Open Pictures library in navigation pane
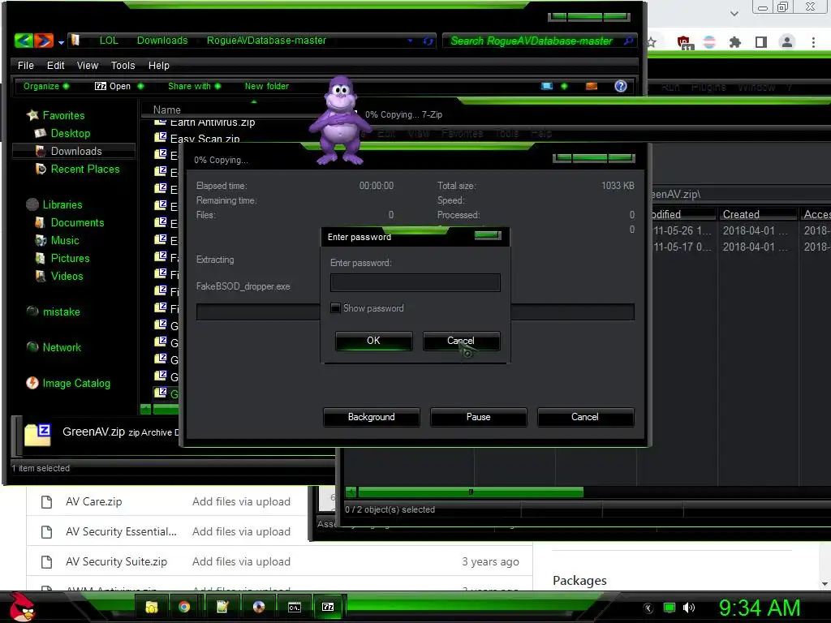Viewport: 831px width, 623px height. (x=70, y=259)
